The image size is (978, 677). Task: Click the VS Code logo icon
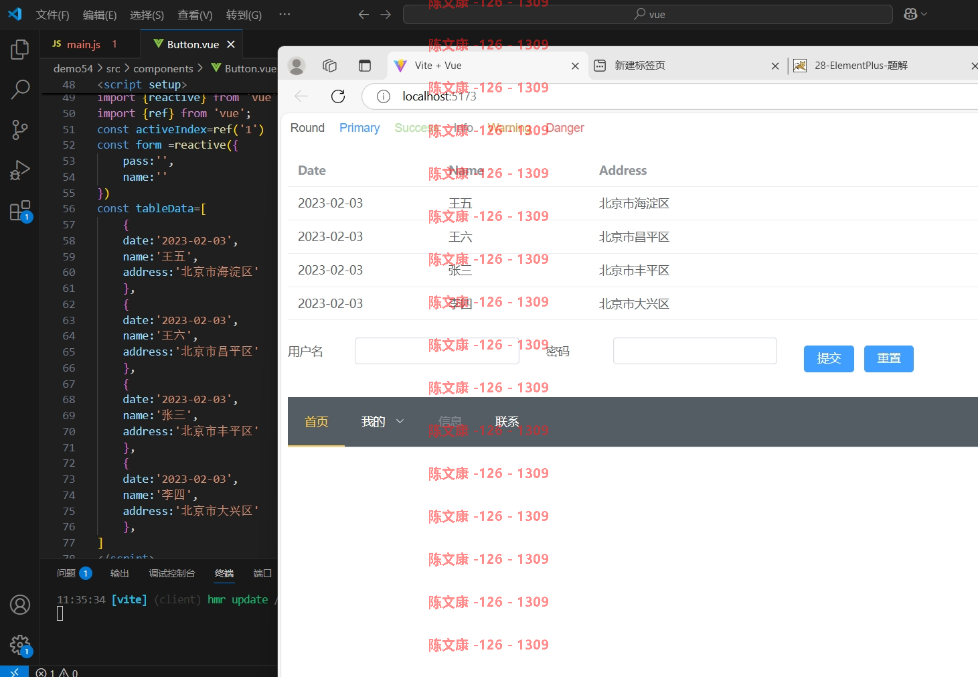tap(15, 14)
